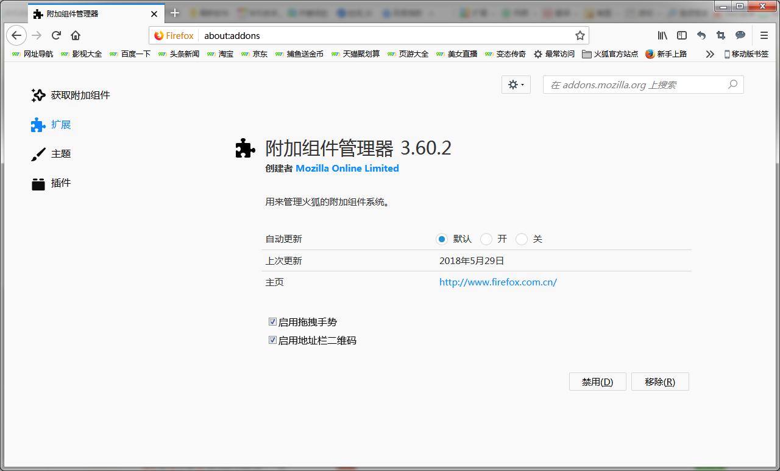Select the 主题 sidebar brush icon
Image resolution: width=780 pixels, height=471 pixels.
point(38,153)
